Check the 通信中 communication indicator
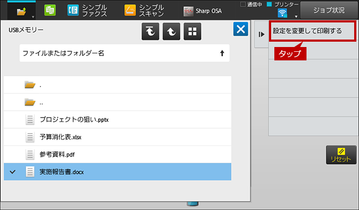359x210 pixels. pyautogui.click(x=251, y=4)
